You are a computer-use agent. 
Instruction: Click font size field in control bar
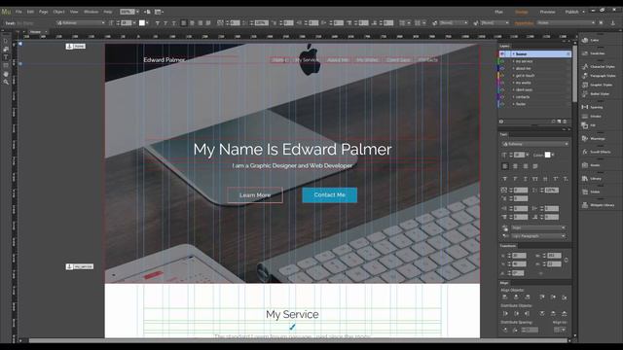point(126,23)
